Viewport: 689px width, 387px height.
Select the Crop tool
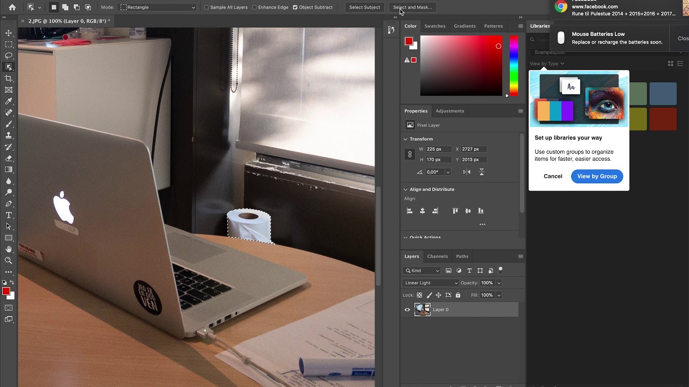click(x=9, y=78)
